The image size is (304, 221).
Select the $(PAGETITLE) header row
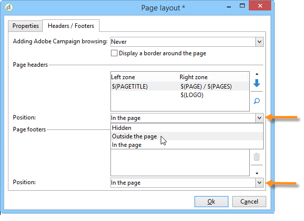180,86
